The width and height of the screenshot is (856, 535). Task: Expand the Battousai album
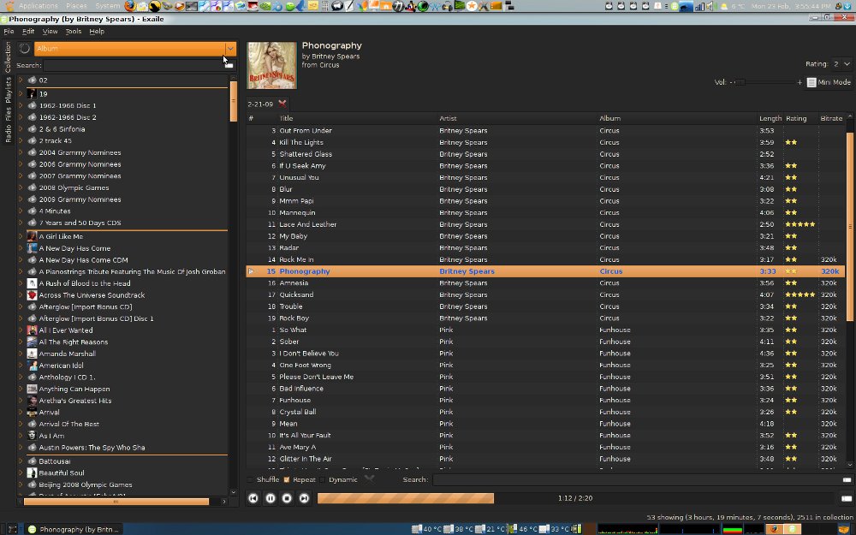coord(21,461)
